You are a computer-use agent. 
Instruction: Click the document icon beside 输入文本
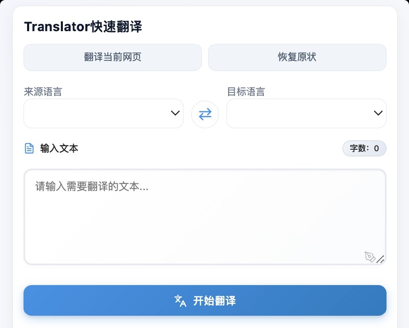(29, 148)
